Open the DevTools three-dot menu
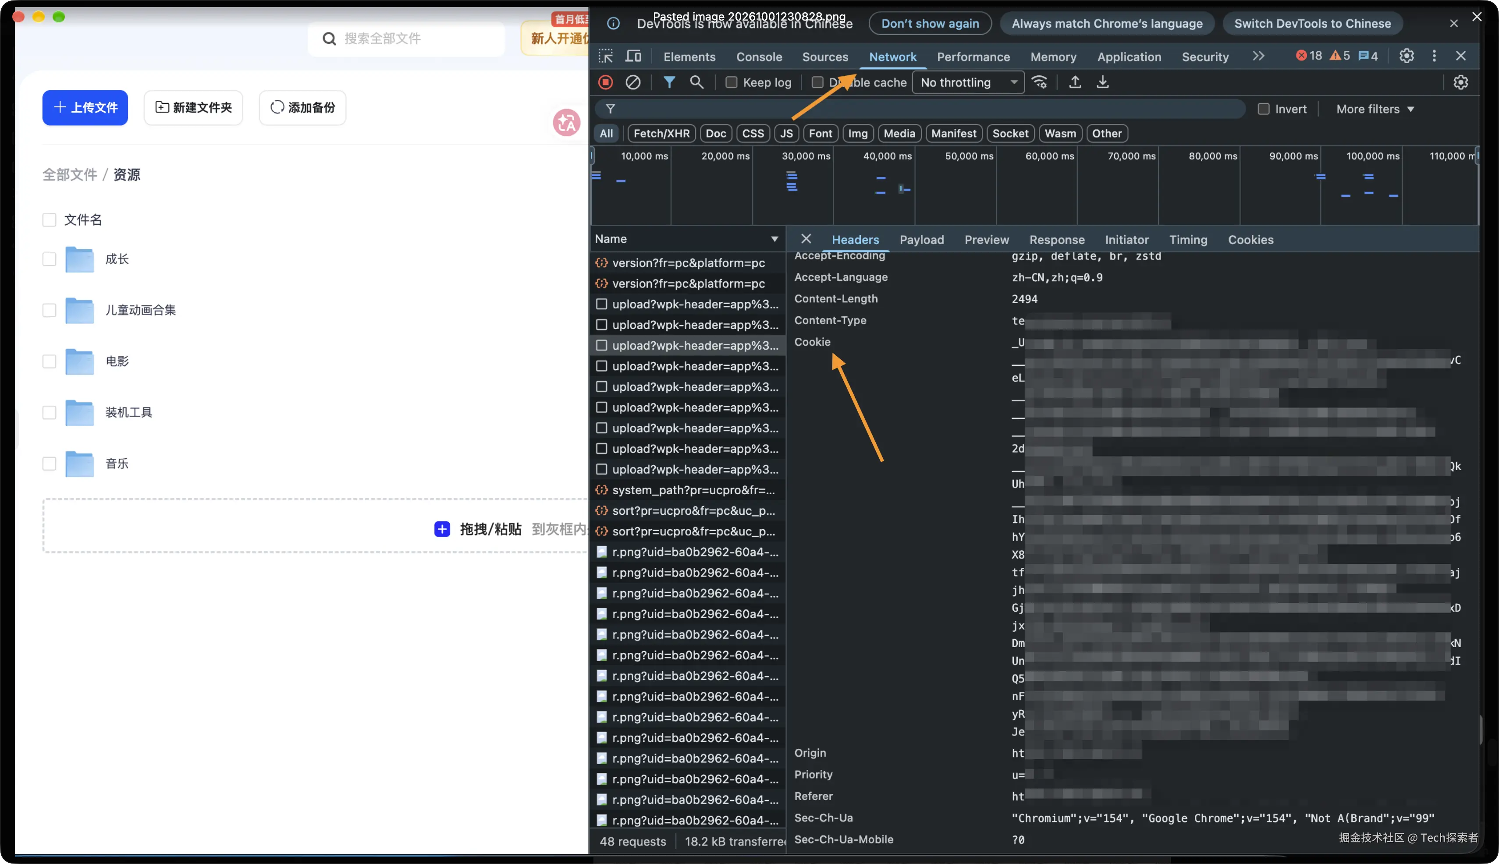 [x=1434, y=57]
